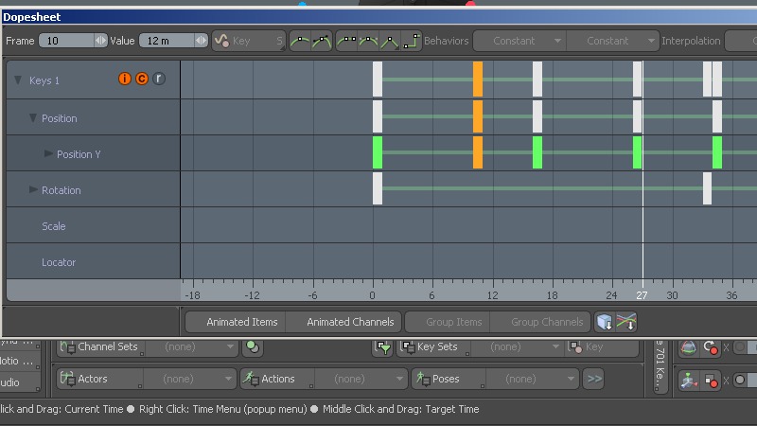This screenshot has width=757, height=426.
Task: Select the orange keyframe in Position Y row
Action: (x=478, y=152)
